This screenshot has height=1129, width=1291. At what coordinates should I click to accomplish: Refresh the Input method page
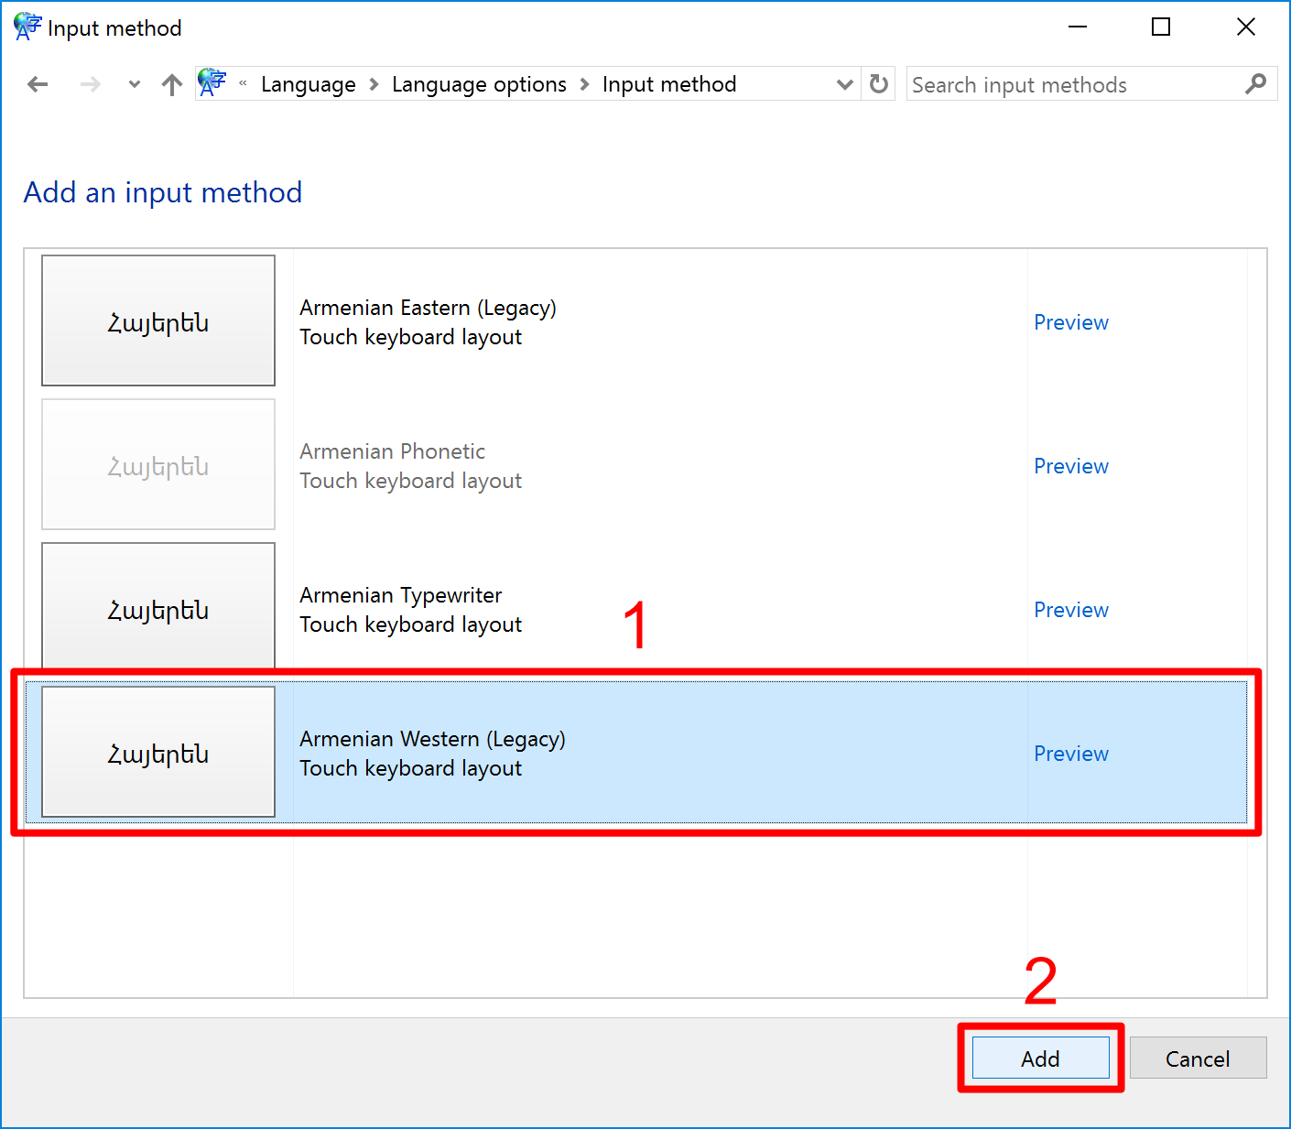click(879, 84)
